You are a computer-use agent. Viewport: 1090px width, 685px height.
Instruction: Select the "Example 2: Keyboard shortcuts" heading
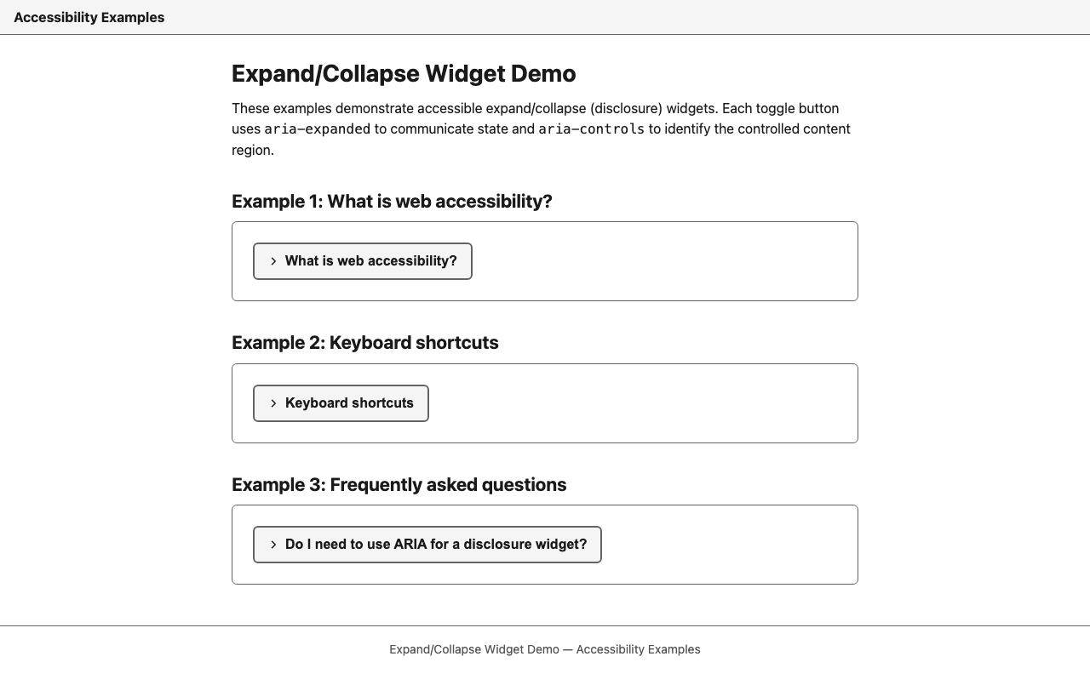click(x=364, y=343)
